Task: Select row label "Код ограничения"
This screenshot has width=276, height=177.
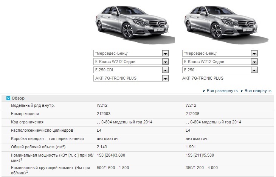Action: coord(27,122)
